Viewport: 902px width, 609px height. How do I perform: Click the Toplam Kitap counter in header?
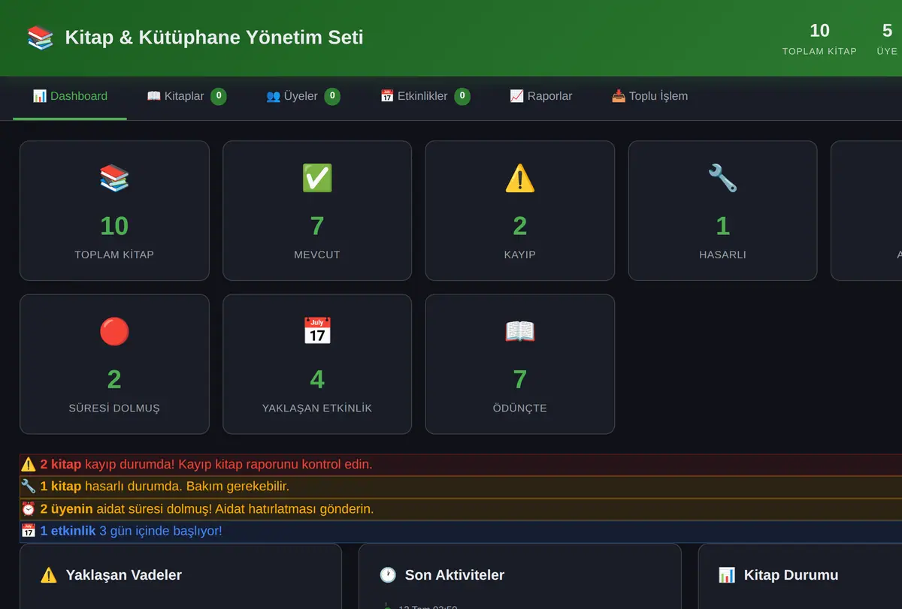pos(819,39)
